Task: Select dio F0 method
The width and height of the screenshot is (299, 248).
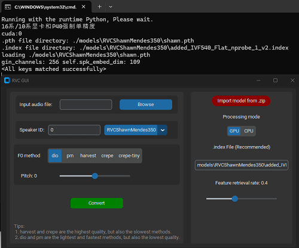Action: click(x=55, y=156)
